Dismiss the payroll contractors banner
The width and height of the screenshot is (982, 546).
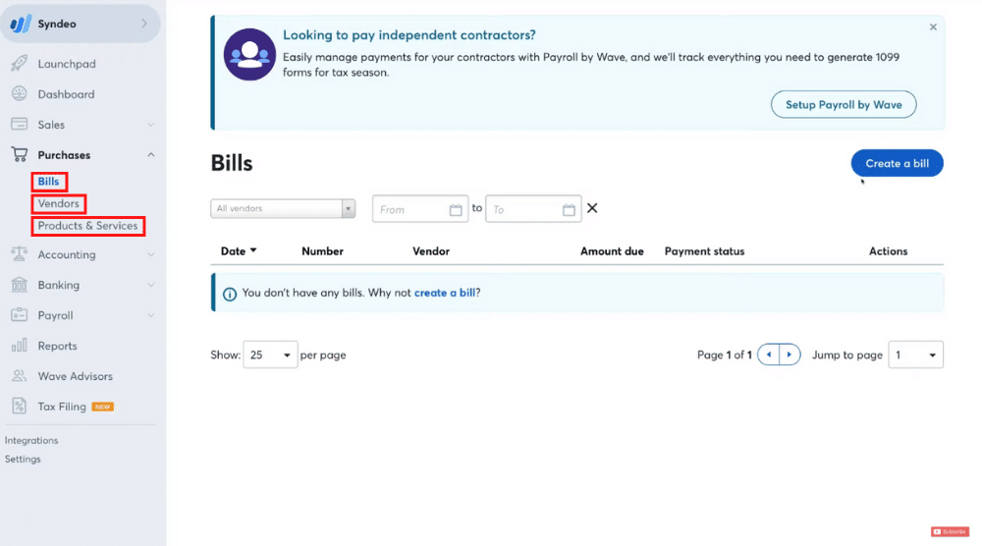933,27
